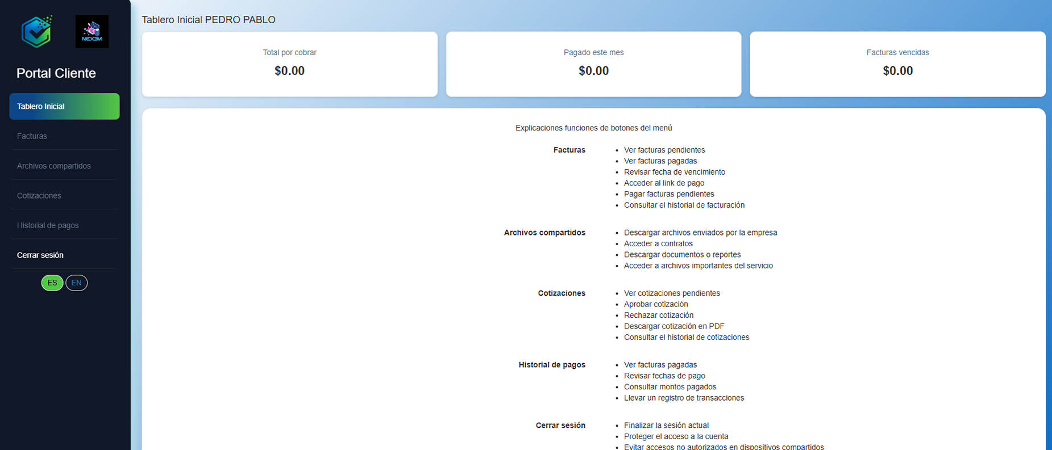Switch language to EN

tap(76, 283)
